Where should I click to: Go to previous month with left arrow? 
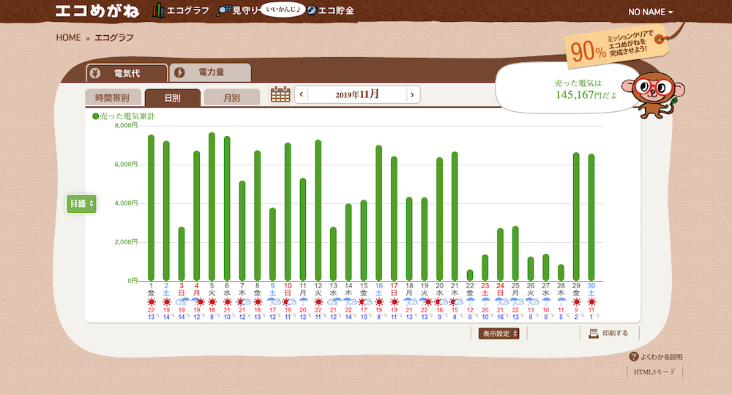[302, 94]
